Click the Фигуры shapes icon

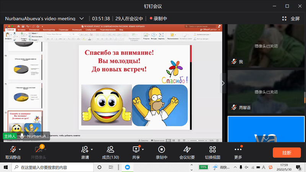click(154, 36)
